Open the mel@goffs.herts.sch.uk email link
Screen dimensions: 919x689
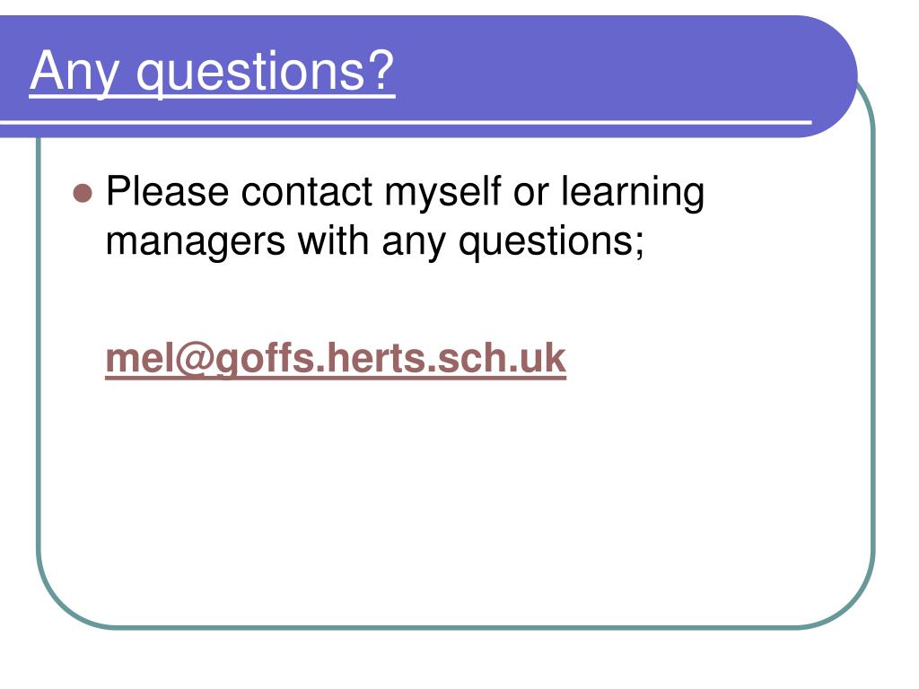tap(336, 359)
